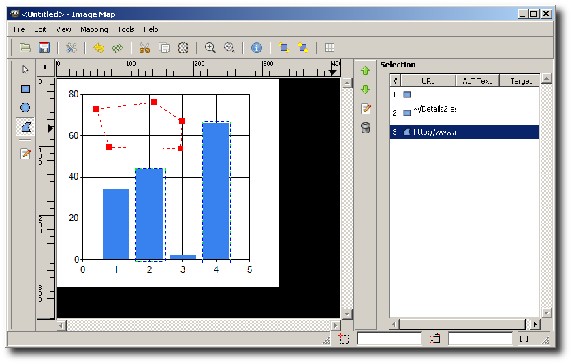The image size is (572, 364).
Task: Select the dashed rectangle over bar 4
Action: tap(217, 192)
